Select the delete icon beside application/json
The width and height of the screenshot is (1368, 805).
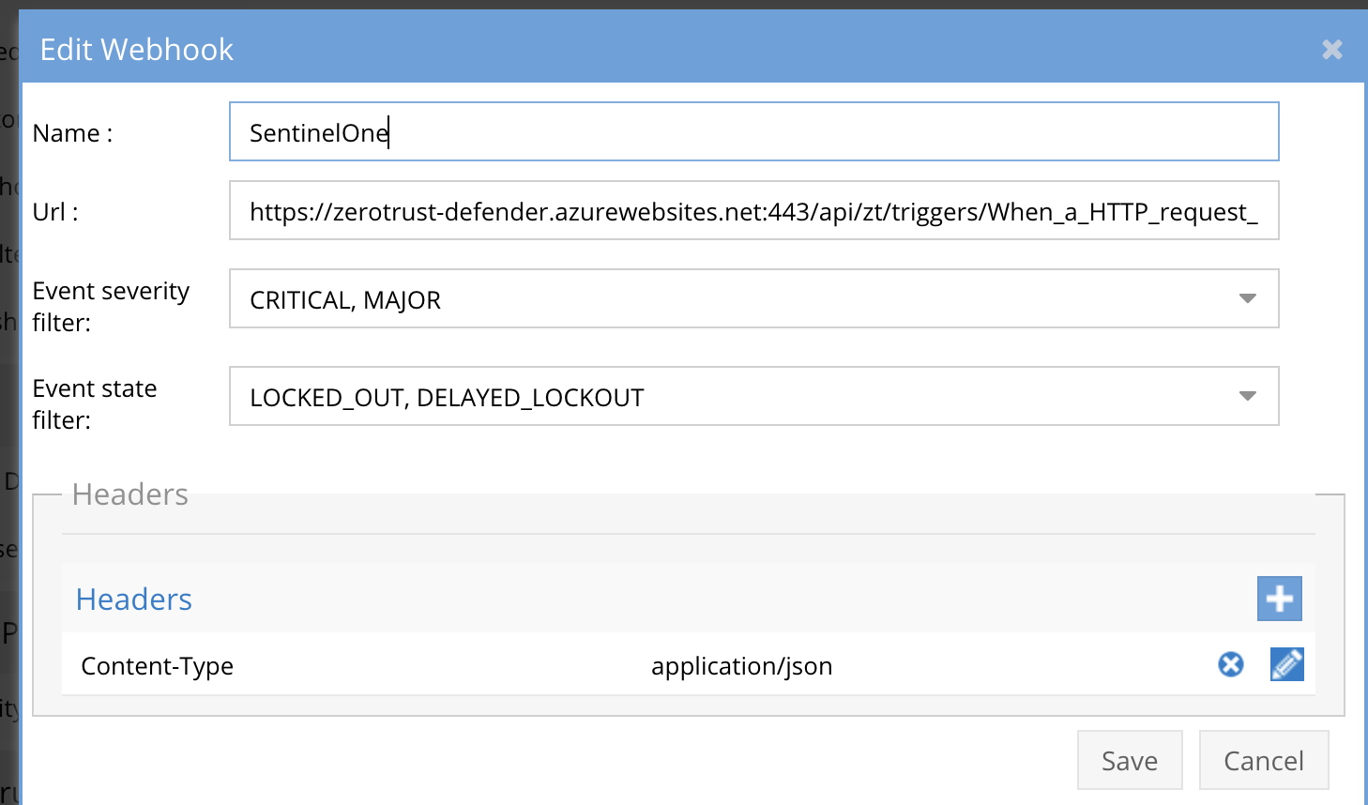click(x=1230, y=664)
